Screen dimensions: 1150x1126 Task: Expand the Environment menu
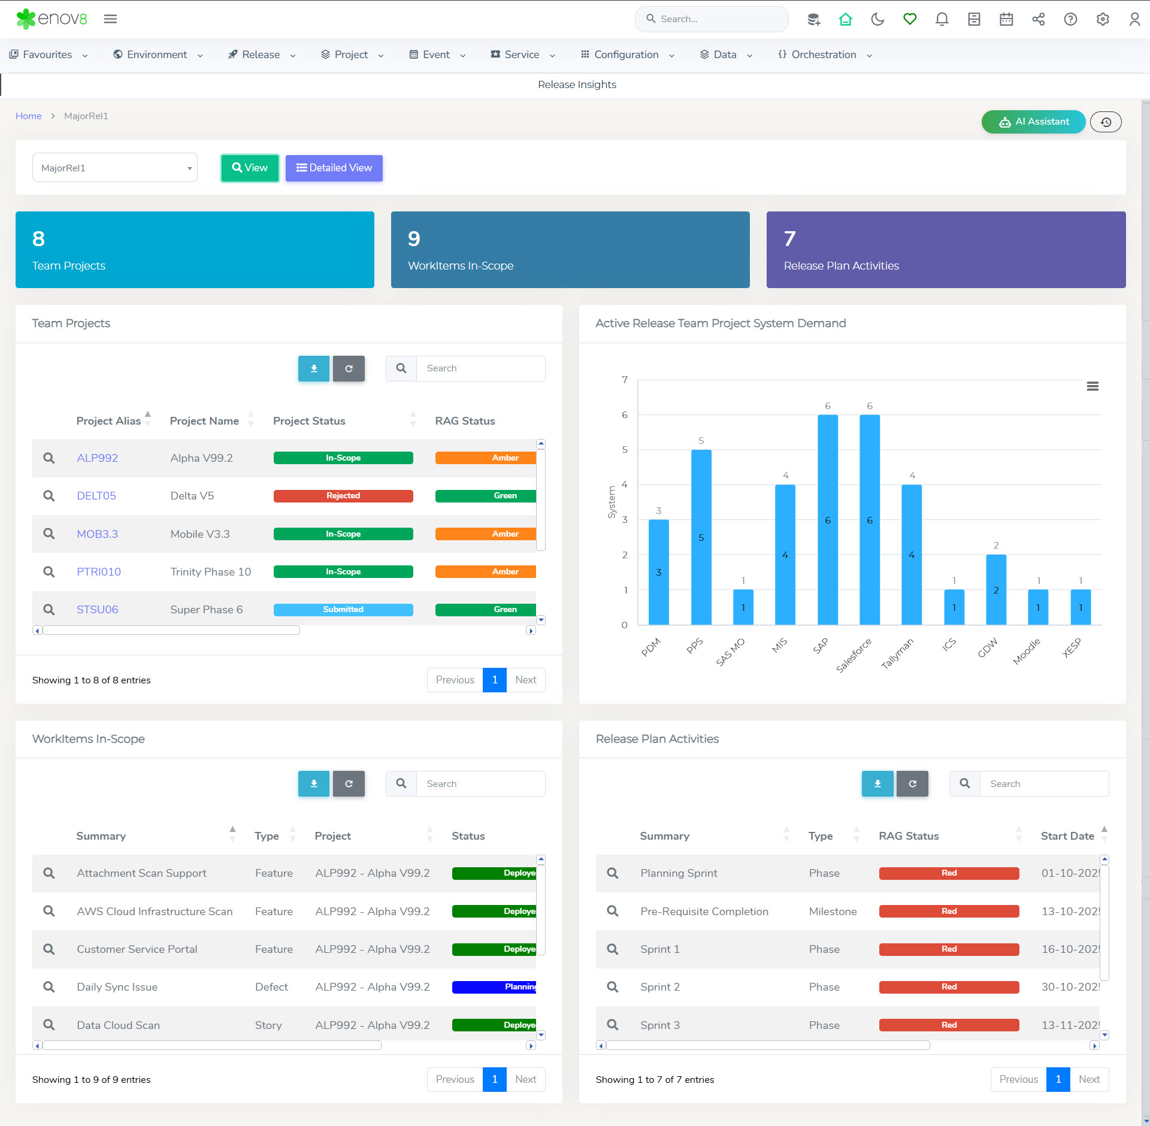pos(158,55)
